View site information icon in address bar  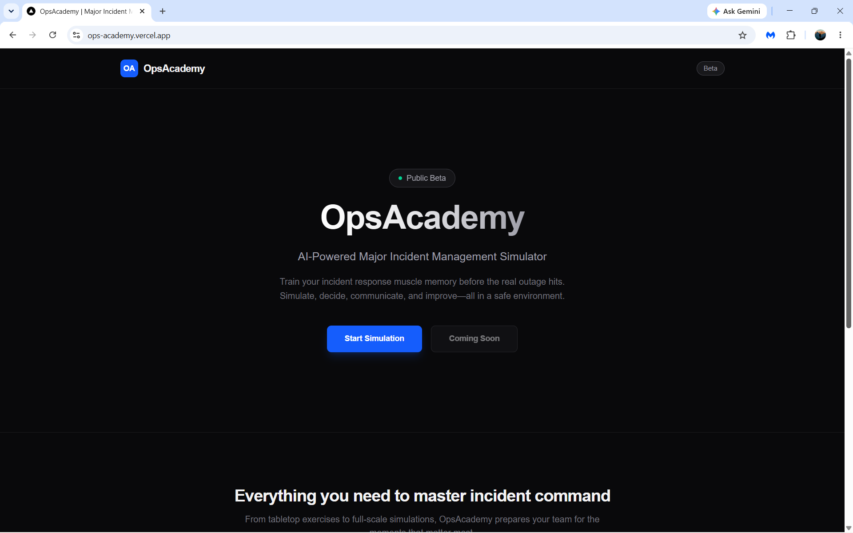pyautogui.click(x=76, y=35)
